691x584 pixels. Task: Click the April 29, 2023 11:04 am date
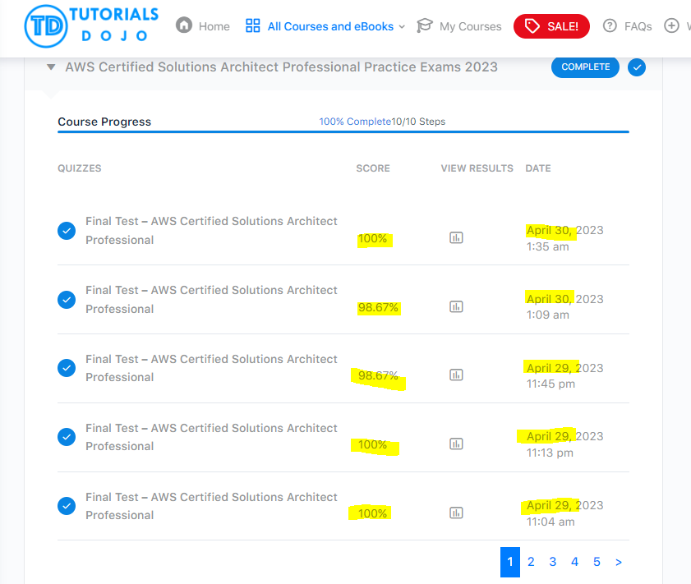click(x=565, y=513)
